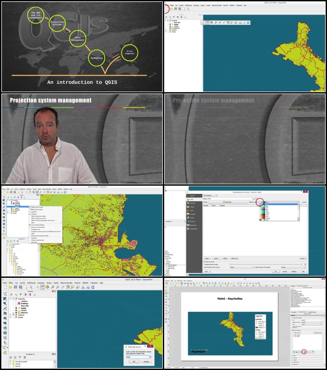Click Save project icon in the 'Titre de la co...' frame
The height and width of the screenshot is (370, 327).
tap(16, 287)
